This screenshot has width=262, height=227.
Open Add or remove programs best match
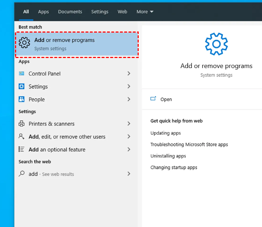click(77, 44)
